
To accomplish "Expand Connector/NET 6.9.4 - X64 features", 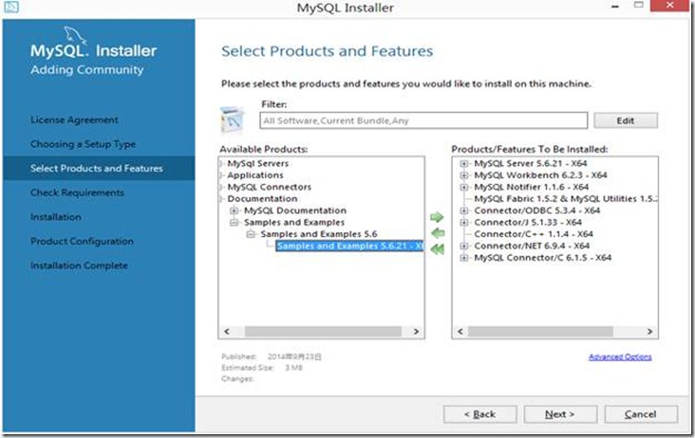I will click(x=464, y=246).
